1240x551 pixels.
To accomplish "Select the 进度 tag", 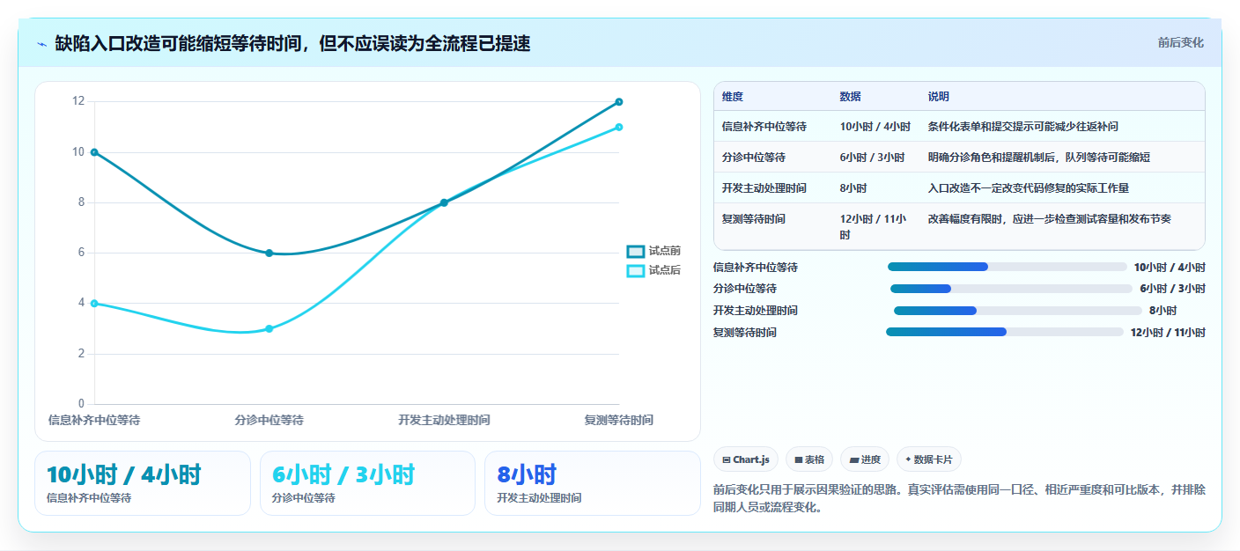I will 864,459.
